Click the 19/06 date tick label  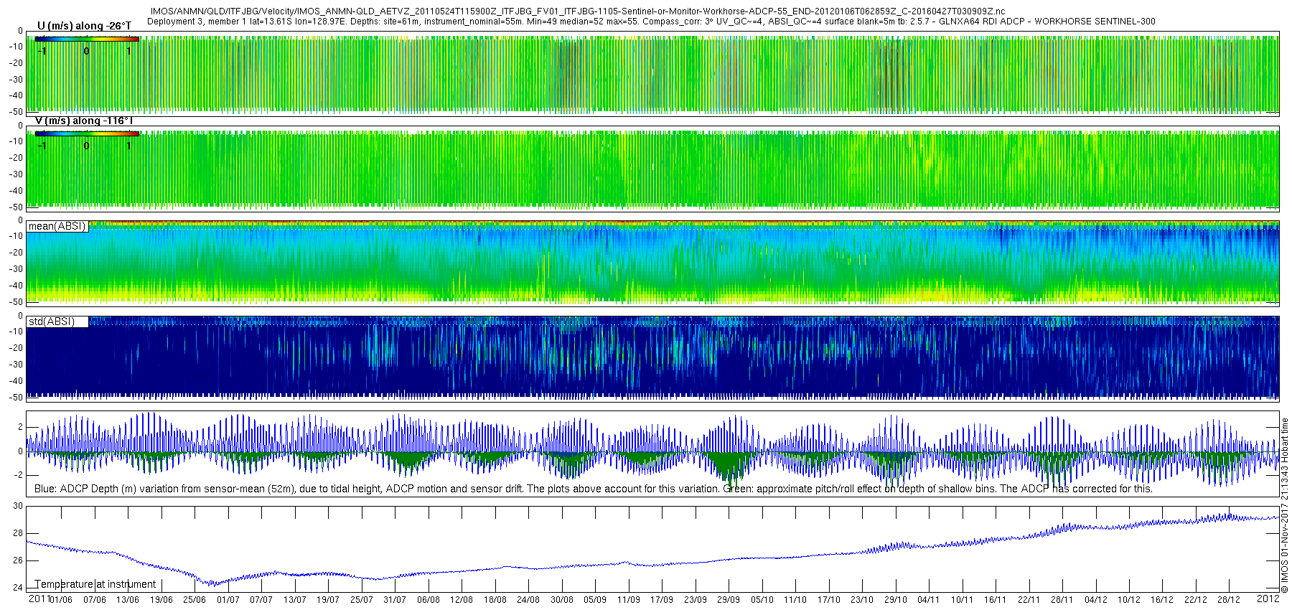[161, 599]
